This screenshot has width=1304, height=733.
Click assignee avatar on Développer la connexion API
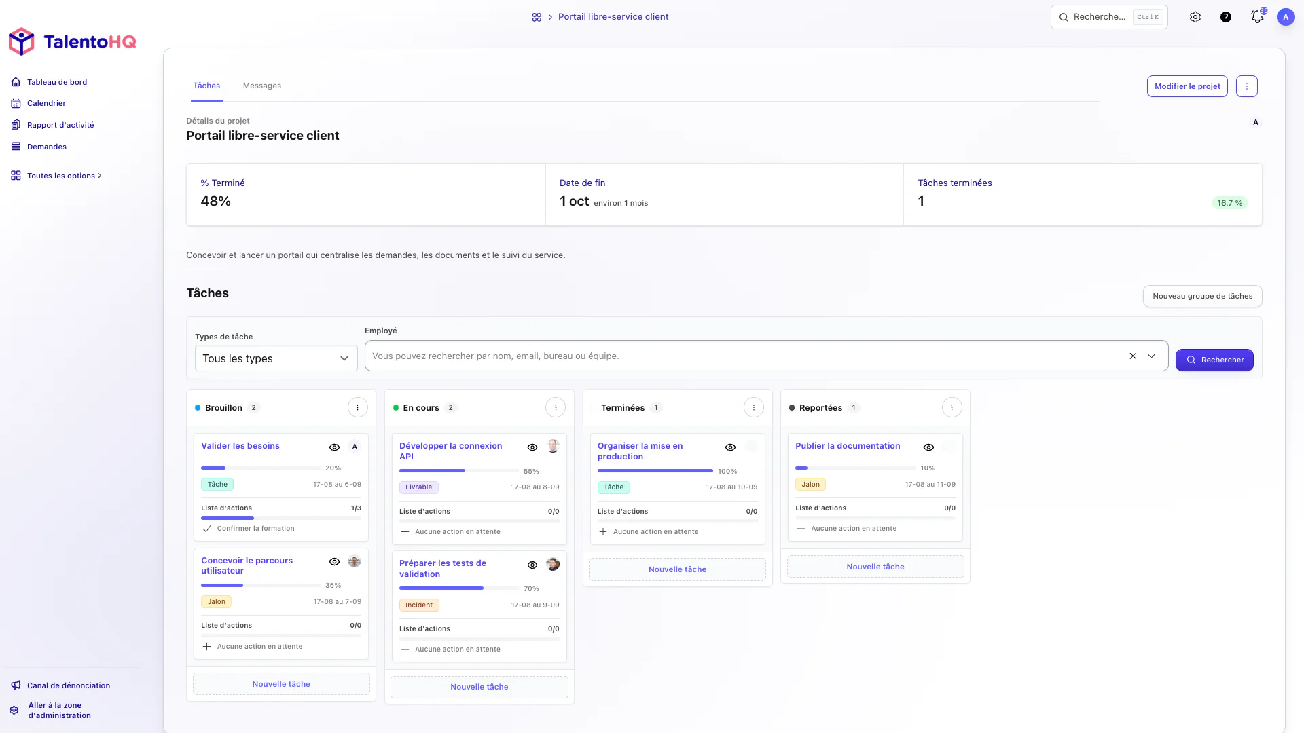pos(553,447)
